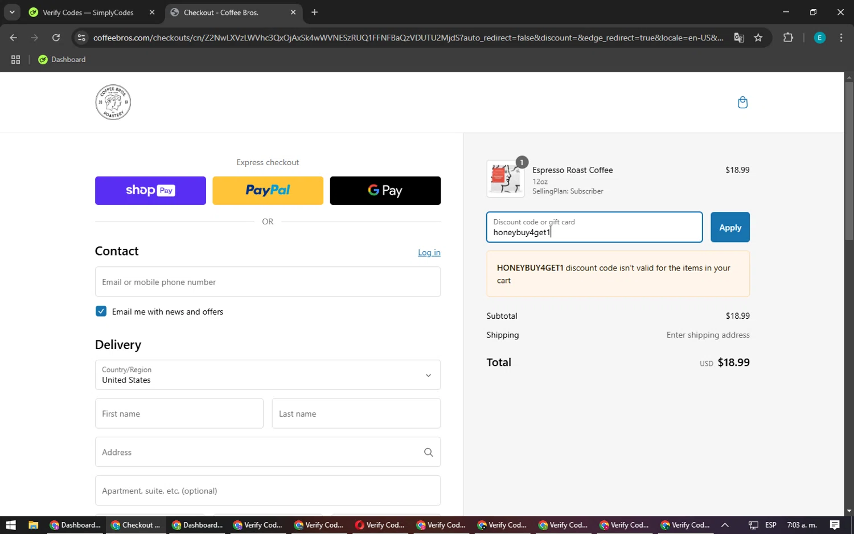Reload the checkout page

[x=56, y=38]
